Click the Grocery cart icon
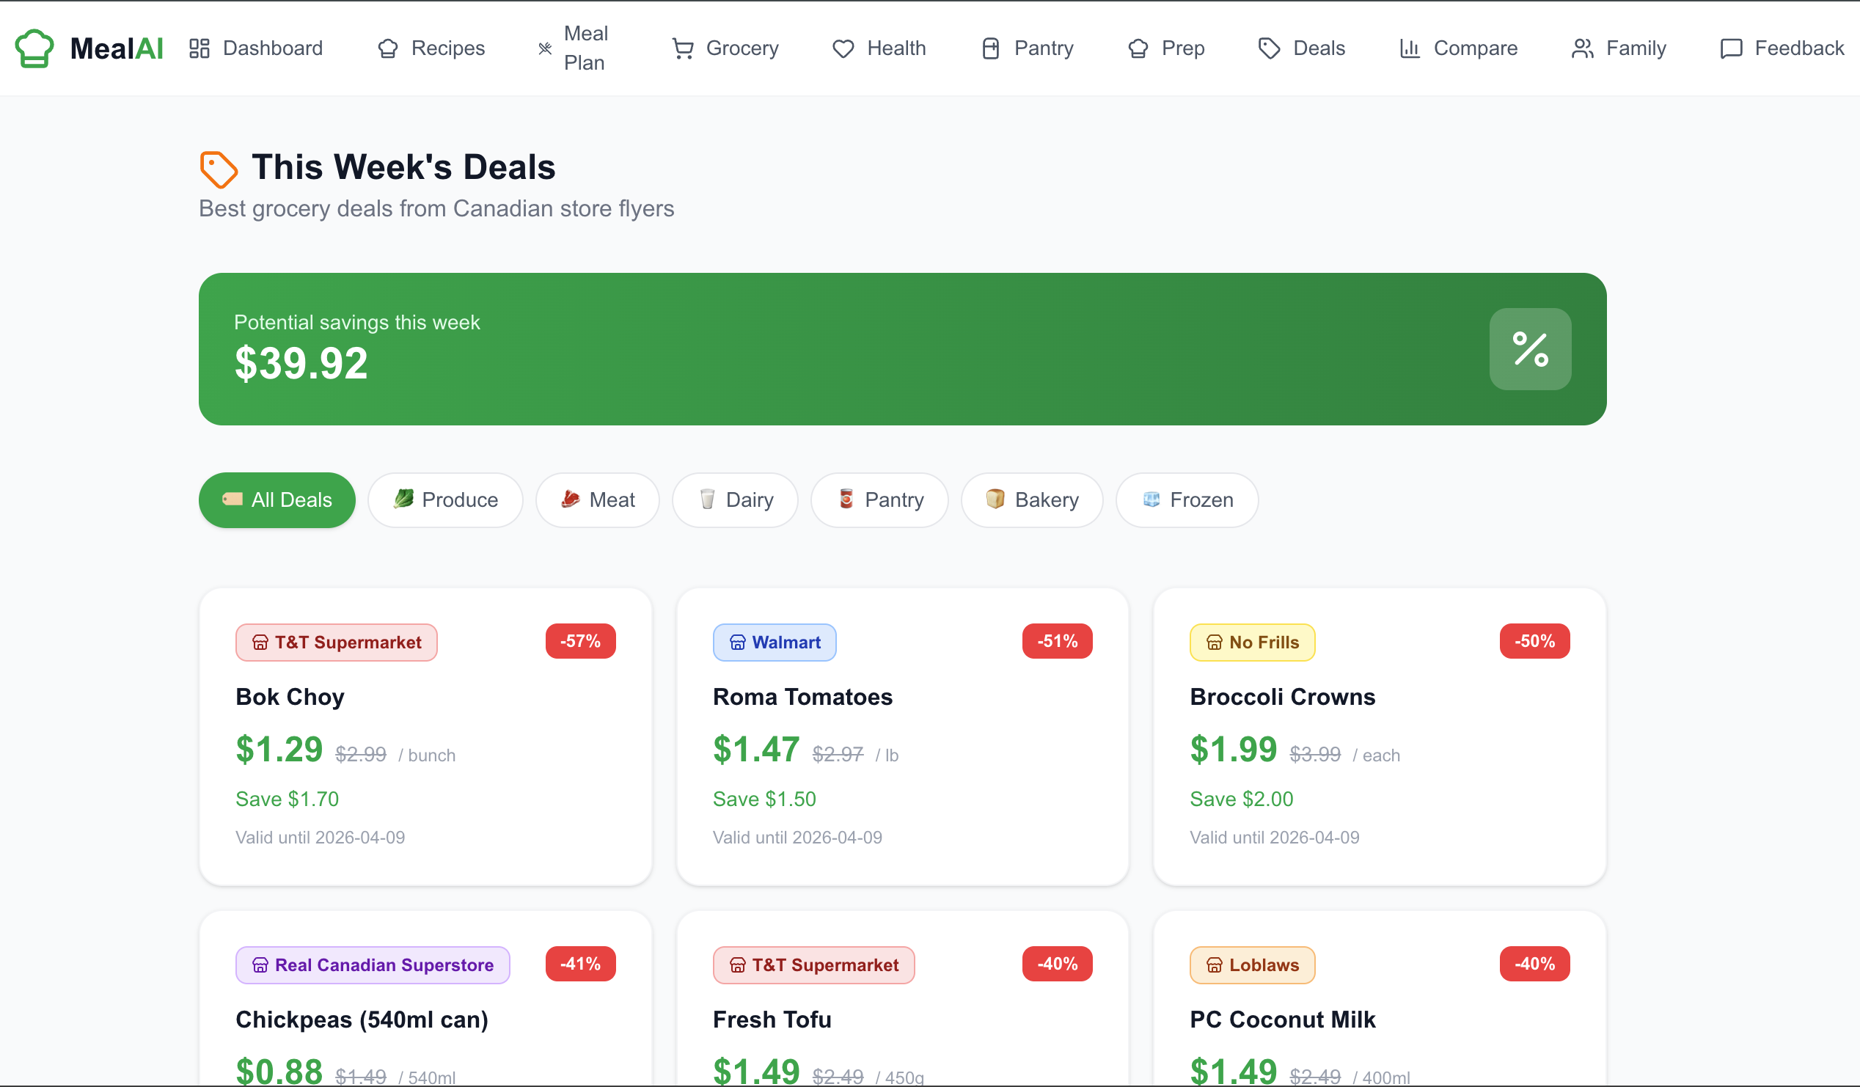 tap(683, 48)
